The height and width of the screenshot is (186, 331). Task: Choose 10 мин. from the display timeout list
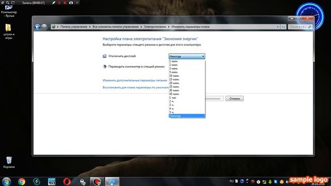(x=187, y=76)
